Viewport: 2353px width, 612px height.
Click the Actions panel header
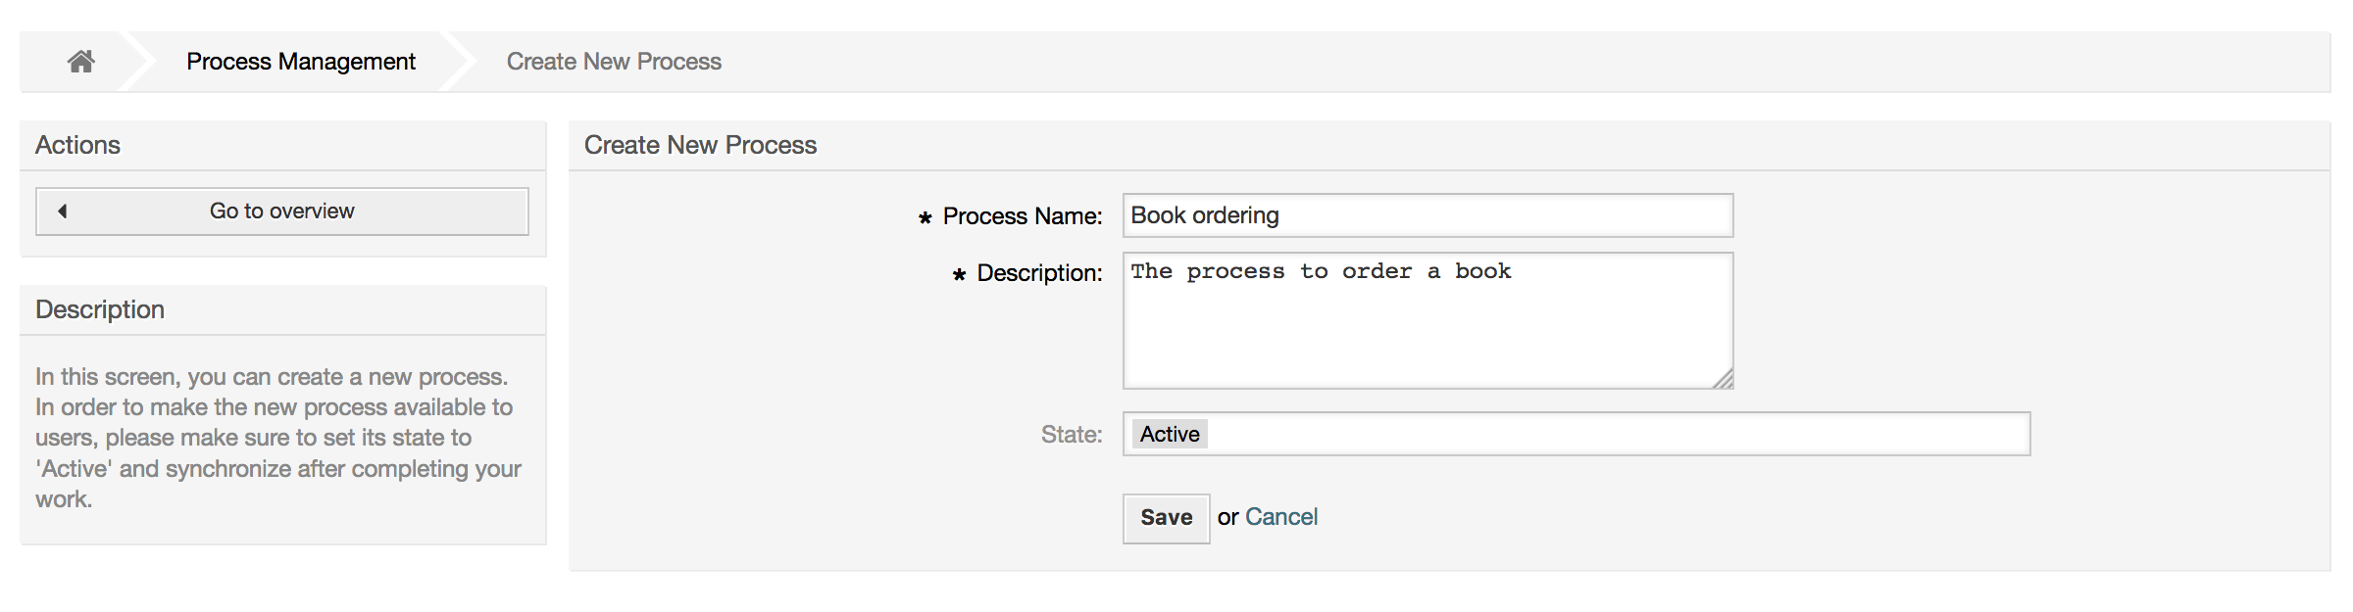tap(77, 145)
